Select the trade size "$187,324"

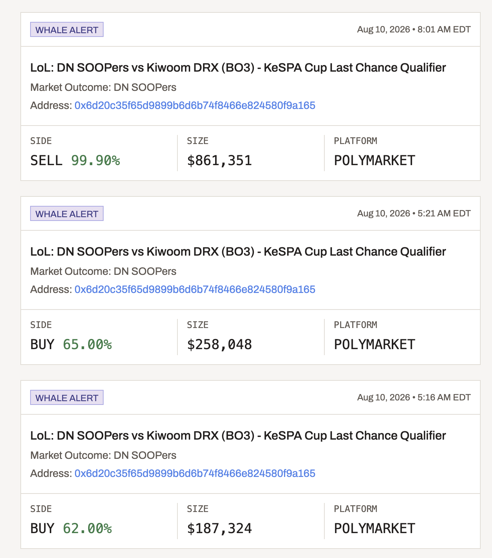coord(220,529)
